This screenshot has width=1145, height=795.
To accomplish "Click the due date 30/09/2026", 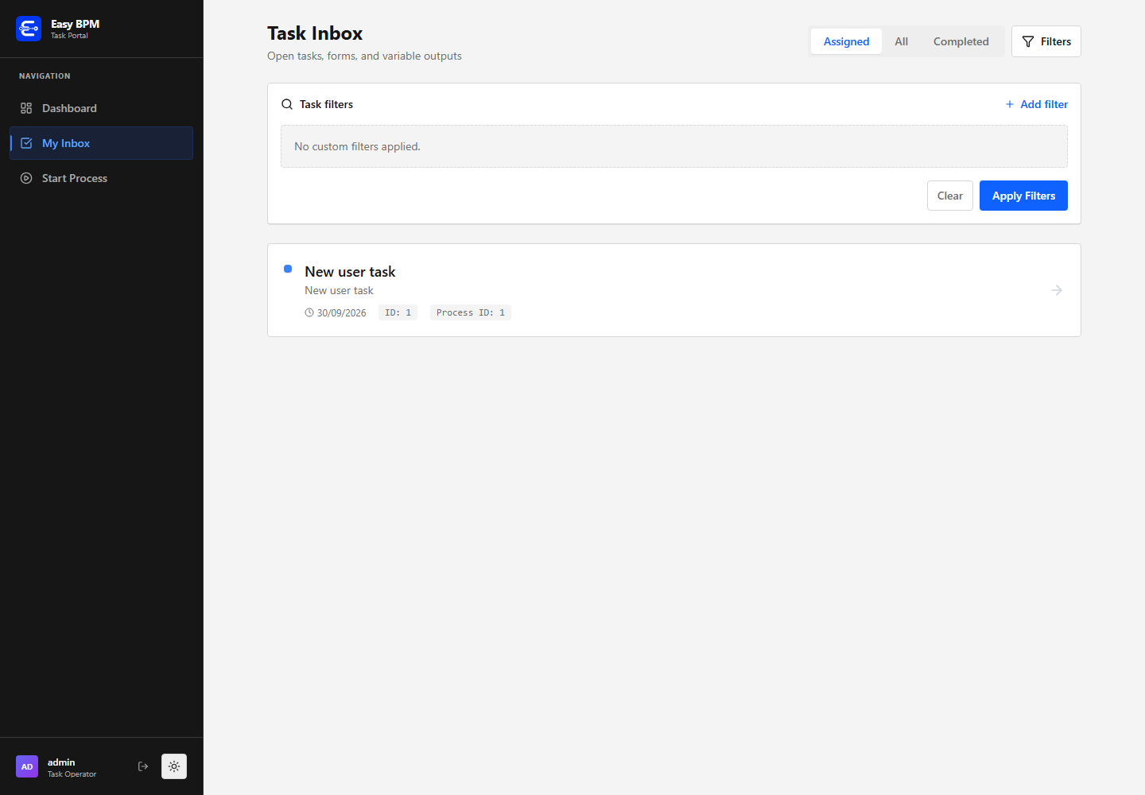I will pos(341,313).
